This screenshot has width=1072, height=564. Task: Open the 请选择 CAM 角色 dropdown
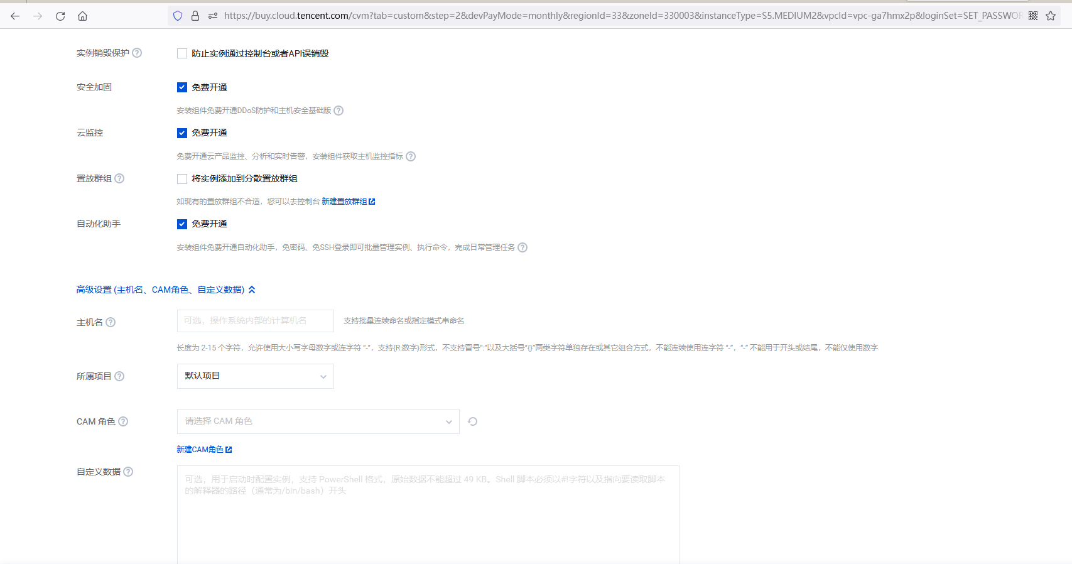pos(318,421)
